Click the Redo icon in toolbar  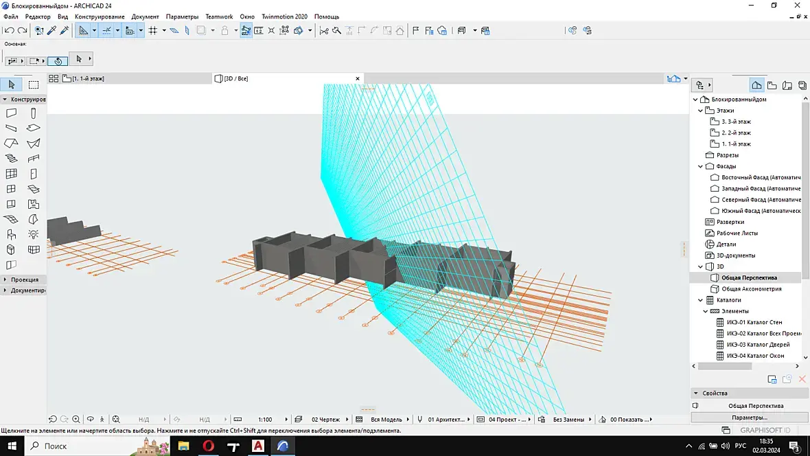22,31
